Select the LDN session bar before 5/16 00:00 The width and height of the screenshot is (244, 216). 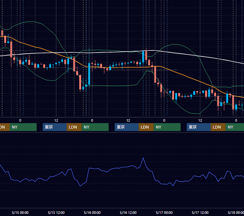74,127
